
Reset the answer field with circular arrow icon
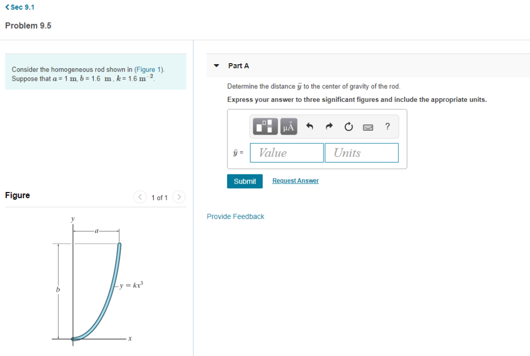(x=348, y=126)
